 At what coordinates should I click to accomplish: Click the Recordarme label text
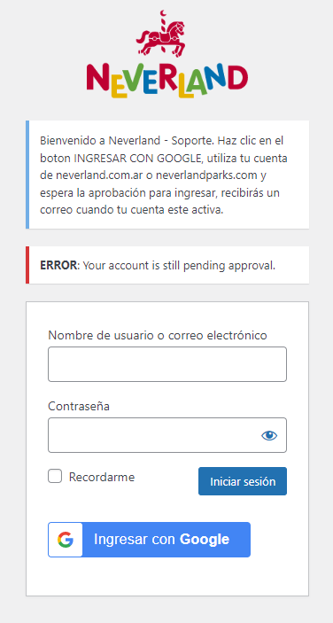pos(102,477)
